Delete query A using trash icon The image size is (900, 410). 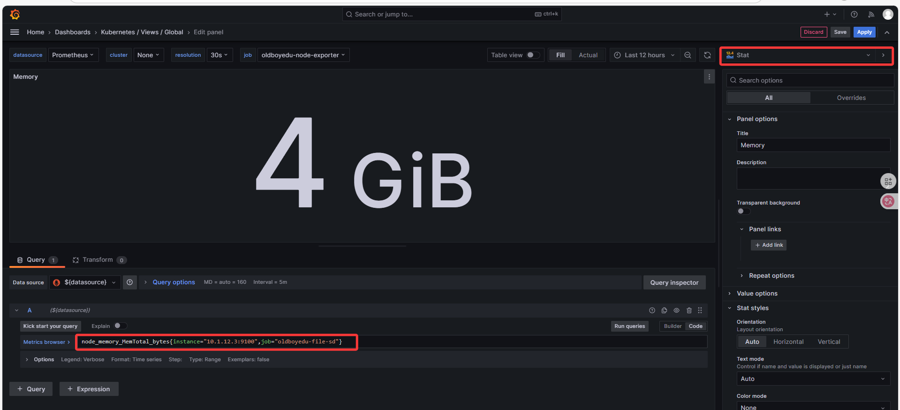689,311
